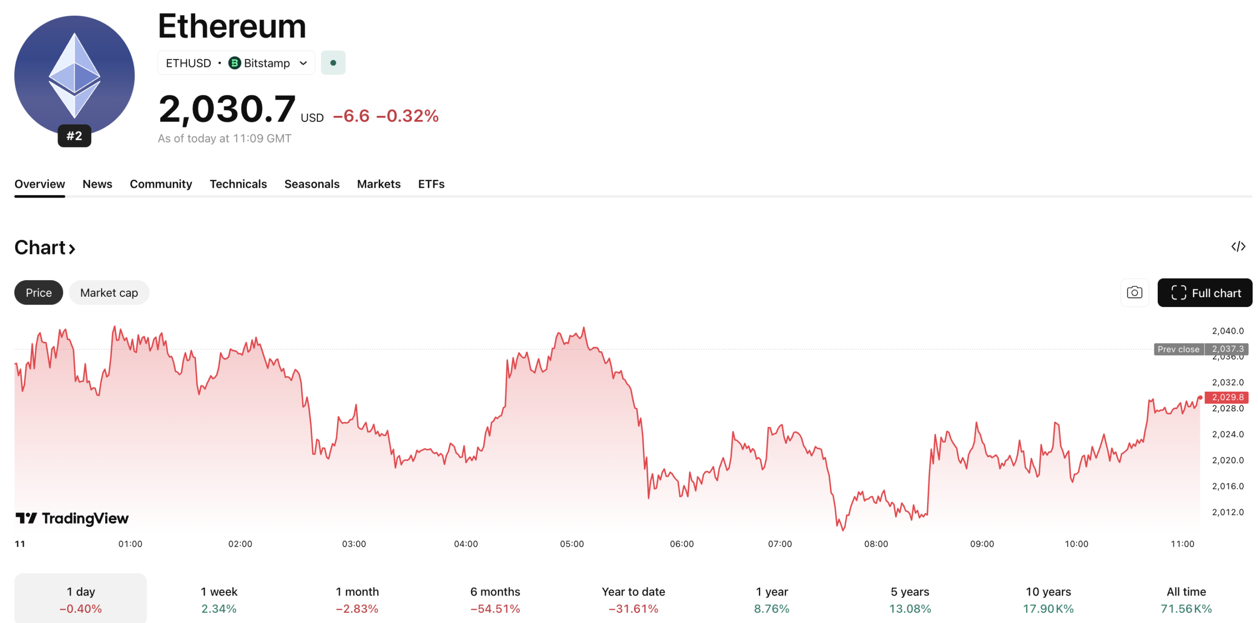
Task: Click the TradingView logo on chart
Action: click(x=72, y=518)
